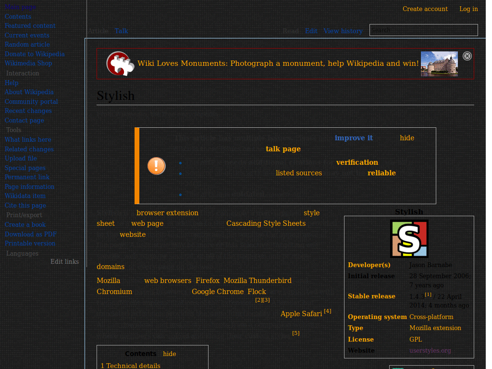Screen dimensions: 492x369
Task: Open Community portal in sidebar
Action: [x=31, y=102]
